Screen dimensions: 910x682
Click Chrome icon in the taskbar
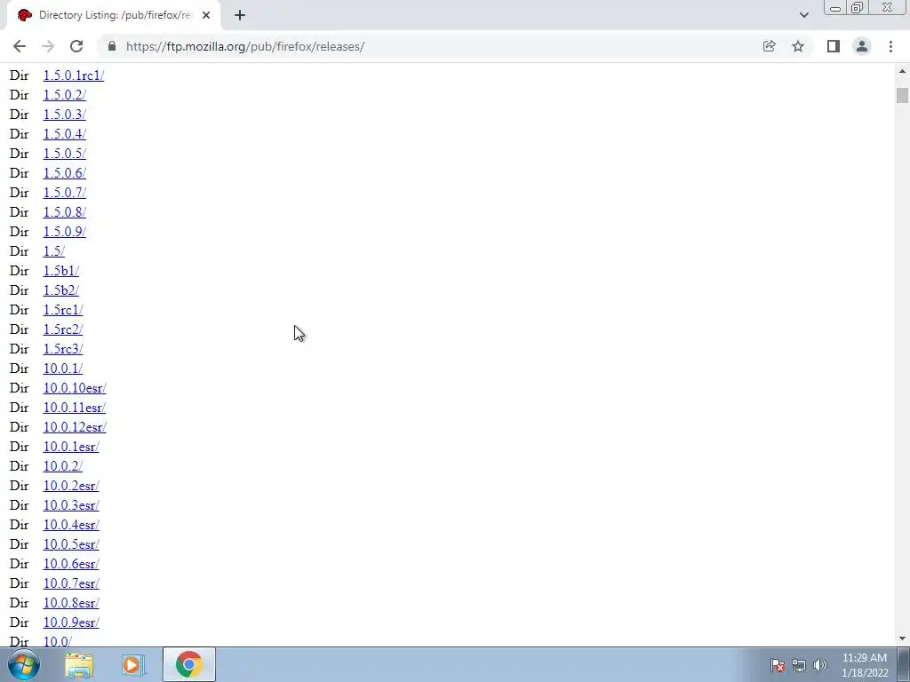(x=188, y=664)
